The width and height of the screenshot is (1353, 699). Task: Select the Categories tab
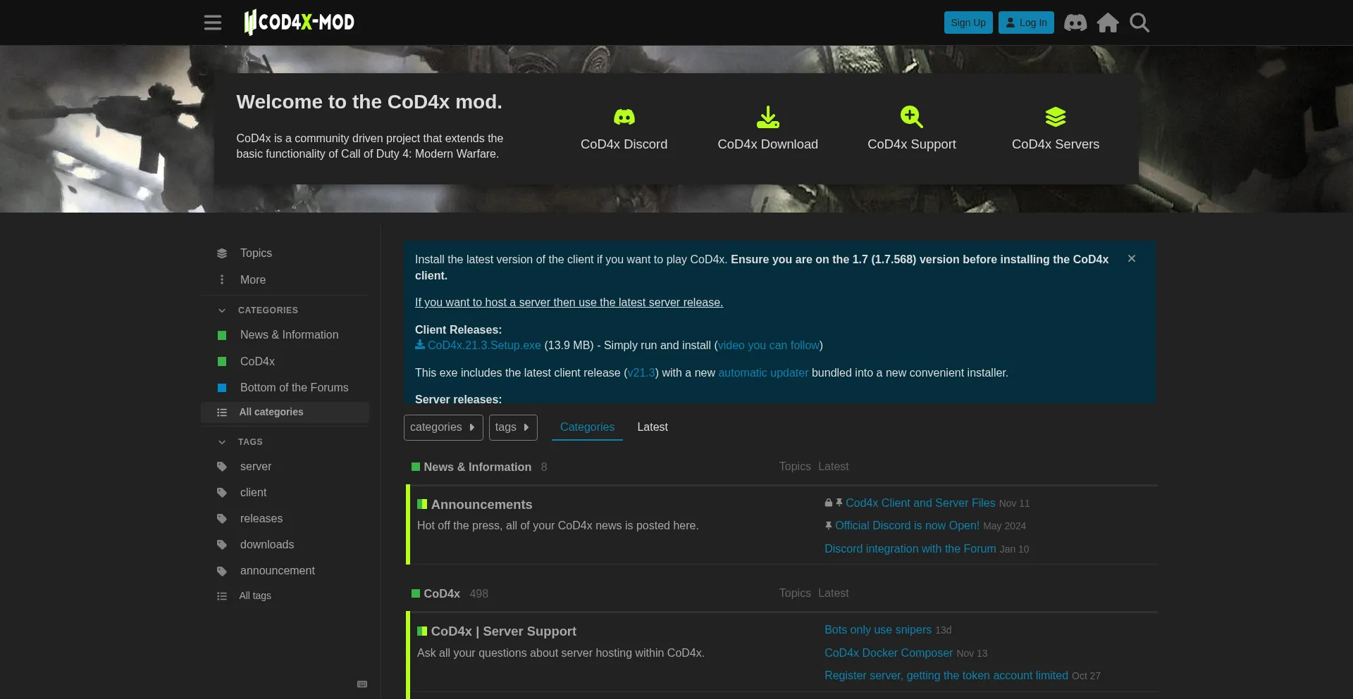coord(587,427)
